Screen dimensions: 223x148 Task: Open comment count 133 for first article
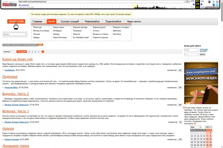tap(180, 70)
